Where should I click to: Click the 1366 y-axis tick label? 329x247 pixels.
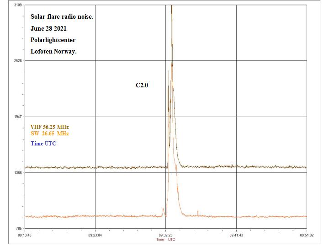point(18,173)
